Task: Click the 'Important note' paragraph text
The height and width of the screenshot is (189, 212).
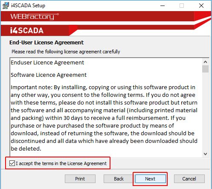Action: pos(104,118)
